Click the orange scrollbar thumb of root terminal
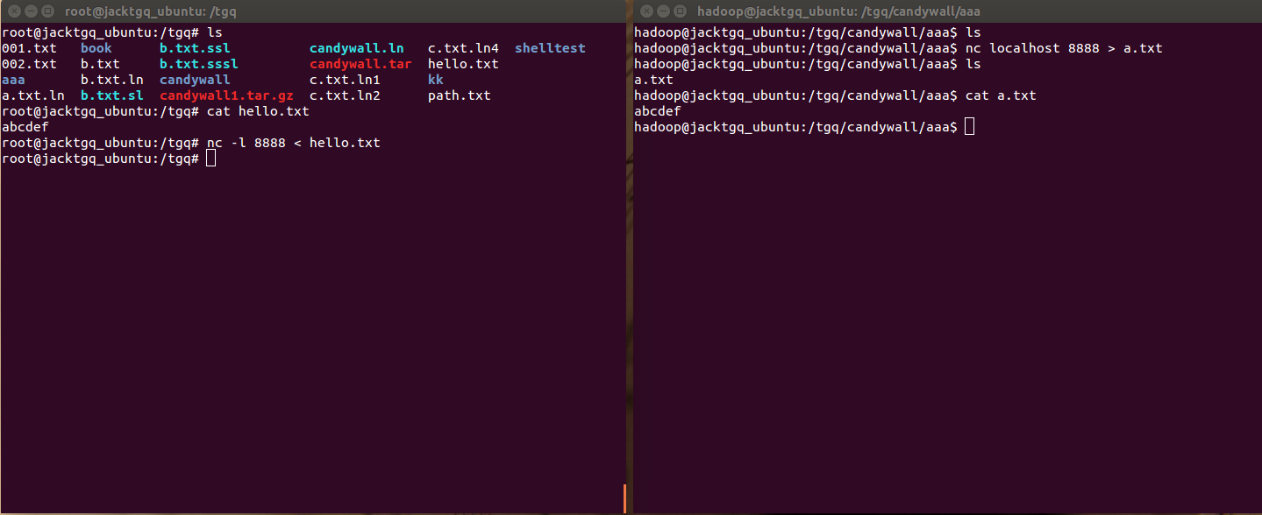The width and height of the screenshot is (1262, 515). [624, 498]
